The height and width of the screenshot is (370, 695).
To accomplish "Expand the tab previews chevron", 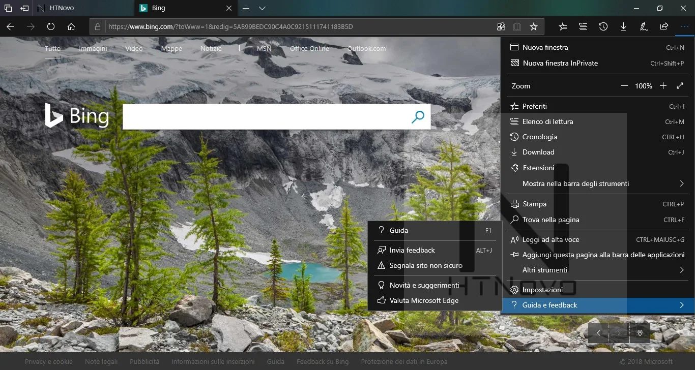I will point(262,8).
